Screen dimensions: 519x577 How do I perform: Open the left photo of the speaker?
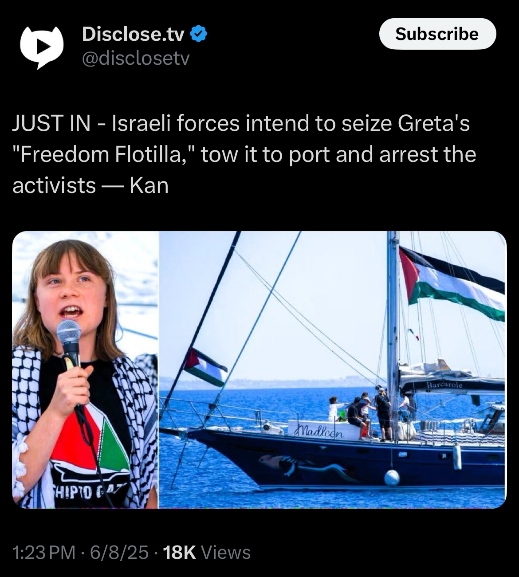pyautogui.click(x=85, y=369)
